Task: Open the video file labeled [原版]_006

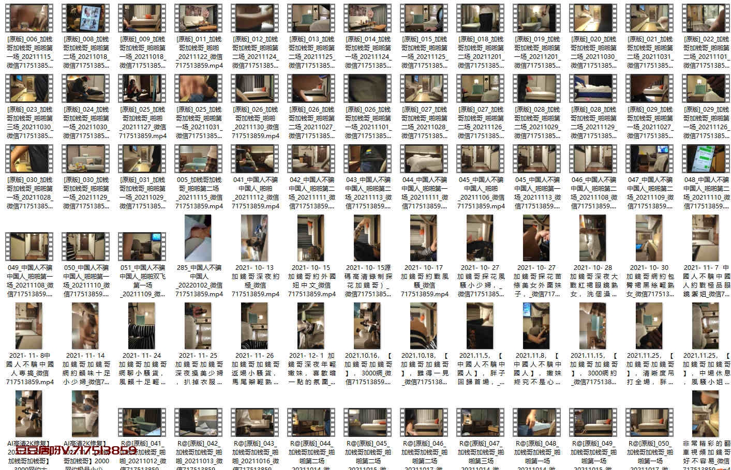Action: (29, 18)
